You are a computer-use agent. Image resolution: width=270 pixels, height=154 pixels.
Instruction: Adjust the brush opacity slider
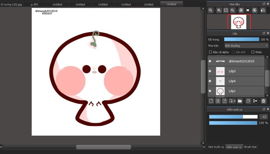coord(233,123)
